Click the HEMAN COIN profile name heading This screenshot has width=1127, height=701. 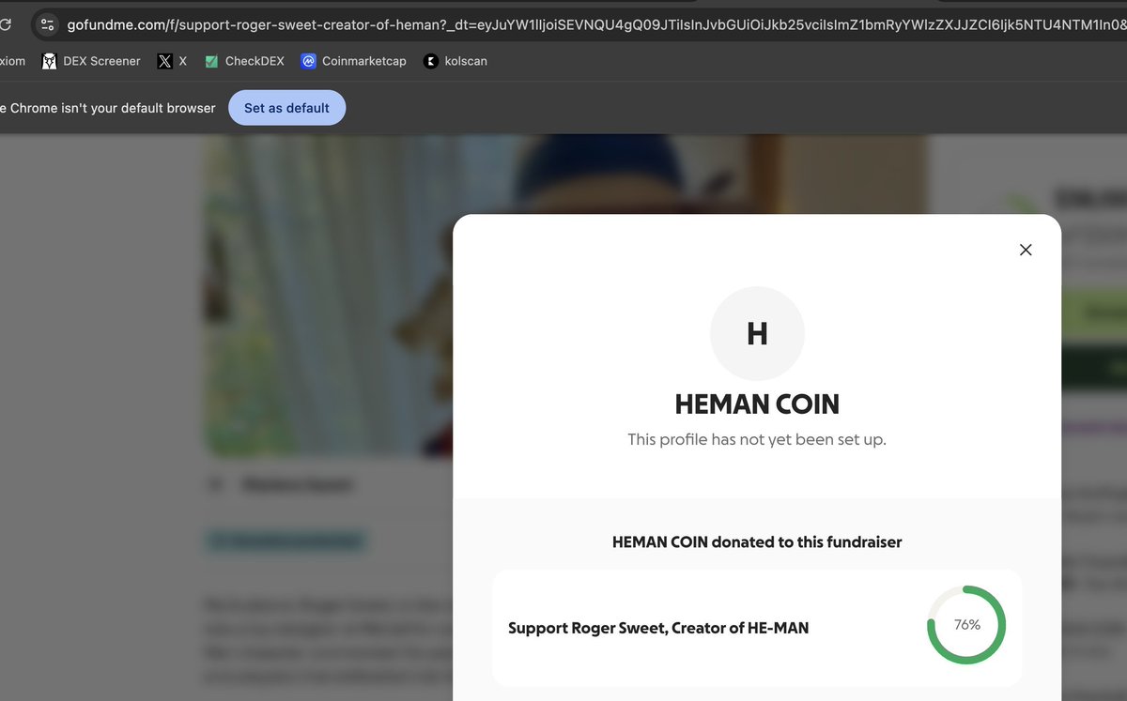coord(757,404)
